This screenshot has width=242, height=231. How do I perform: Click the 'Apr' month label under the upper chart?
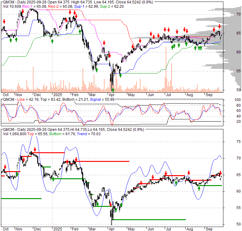[x=112, y=95]
